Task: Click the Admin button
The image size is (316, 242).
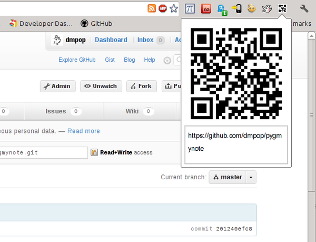Action: tap(58, 86)
